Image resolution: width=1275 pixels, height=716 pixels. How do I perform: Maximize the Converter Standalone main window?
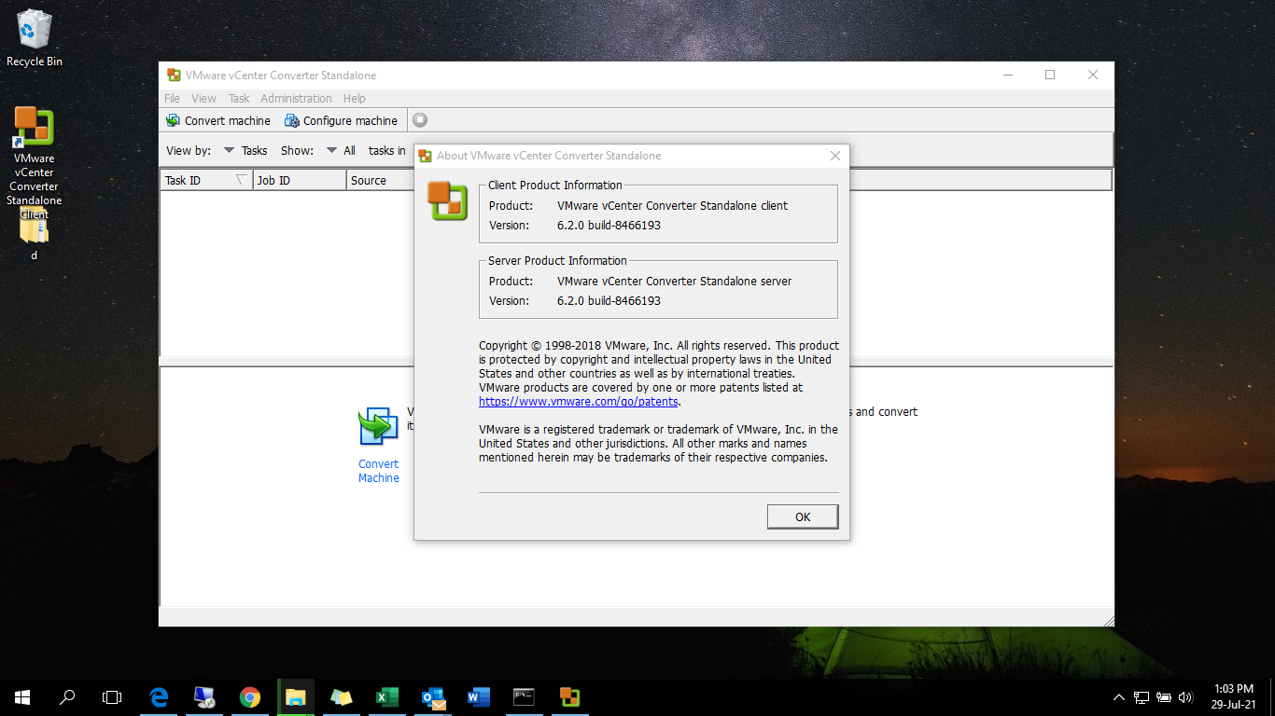pos(1050,76)
